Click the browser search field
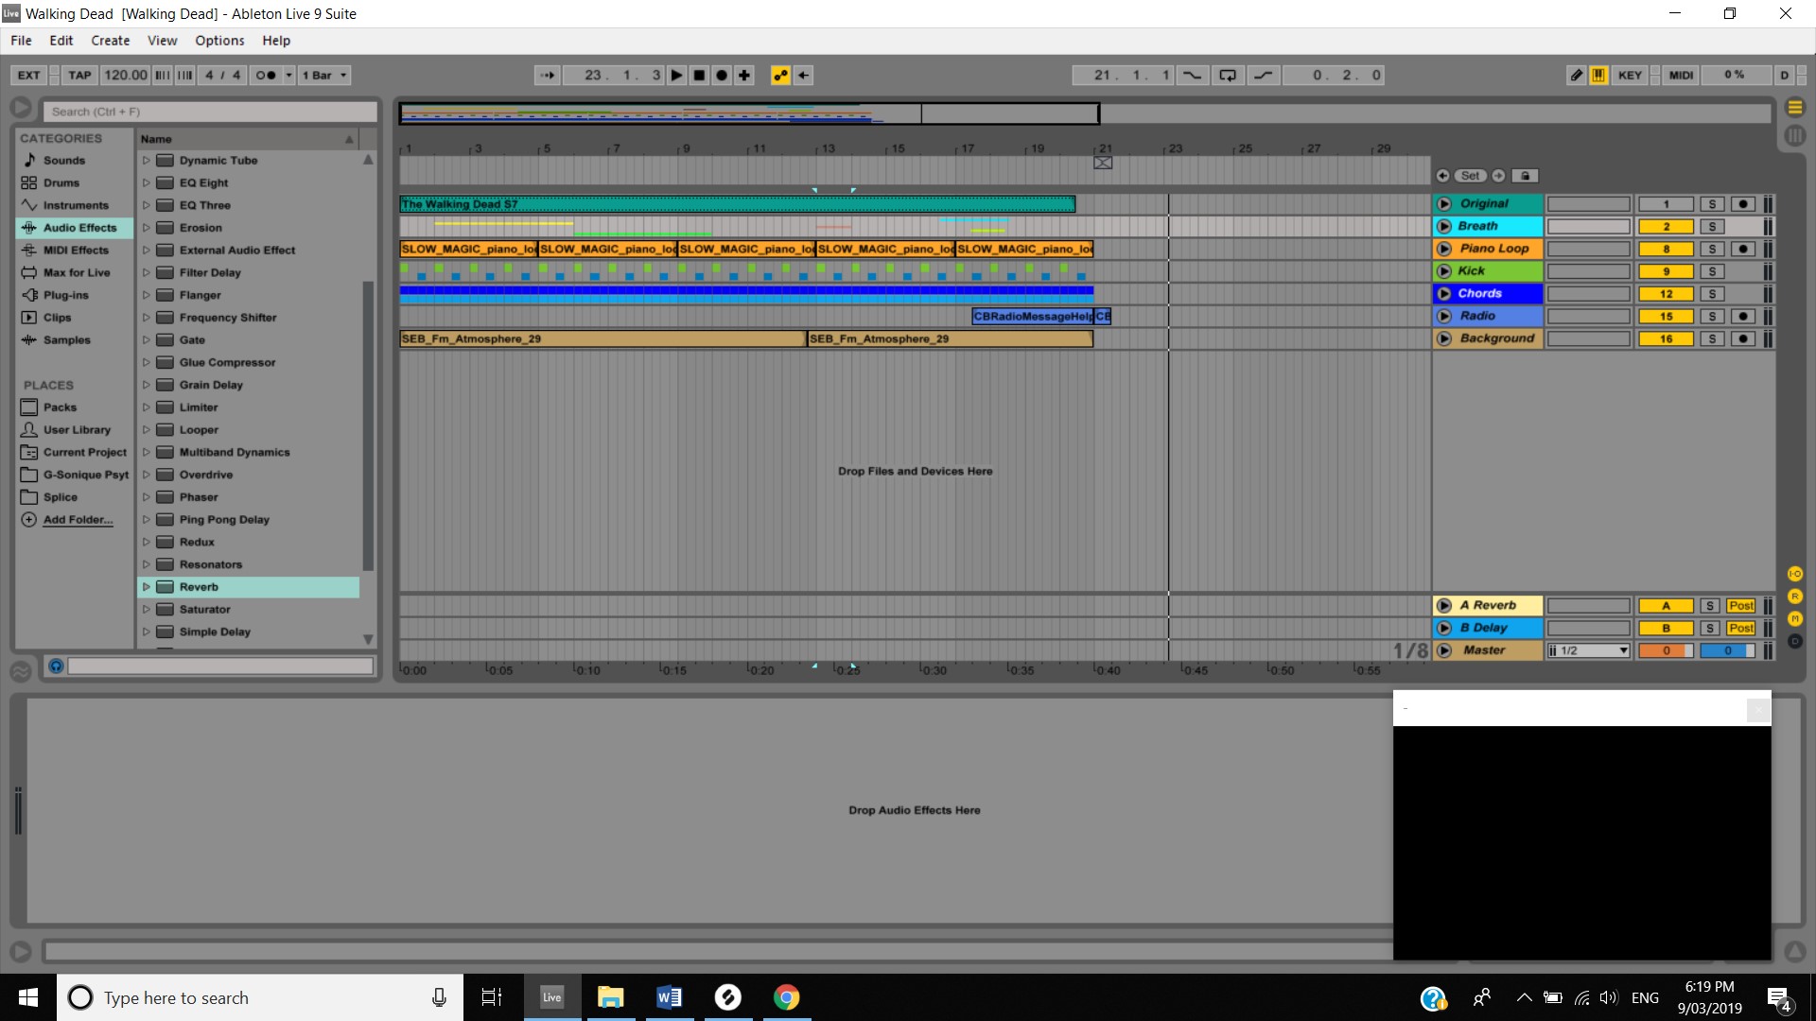 (x=210, y=112)
